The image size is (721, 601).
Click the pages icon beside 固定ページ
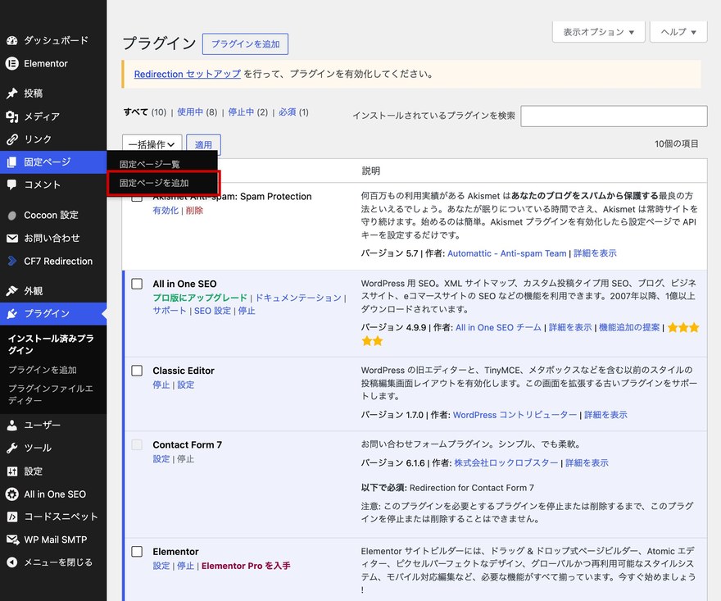[12, 162]
